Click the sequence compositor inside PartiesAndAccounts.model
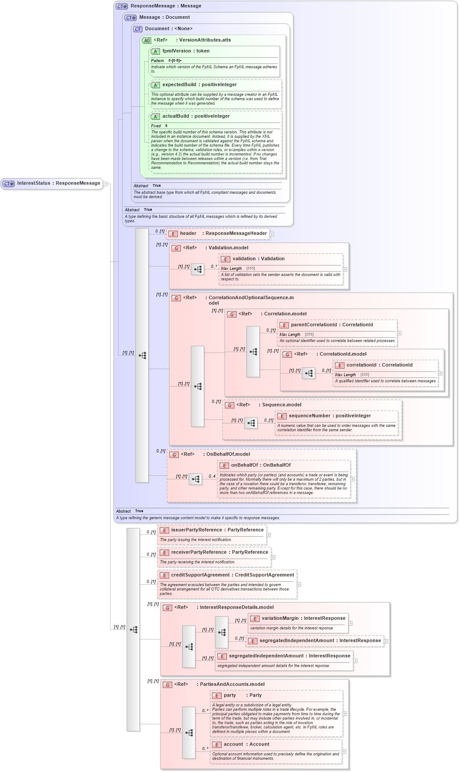This screenshot has width=459, height=772. 189,733
